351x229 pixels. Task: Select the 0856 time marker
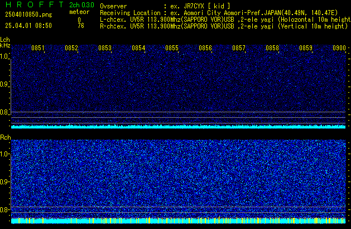205,48
